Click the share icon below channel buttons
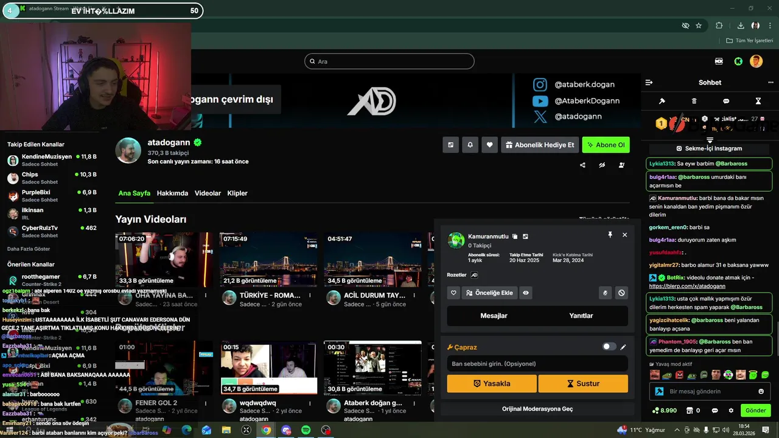Viewport: 779px width, 438px height. click(x=582, y=165)
